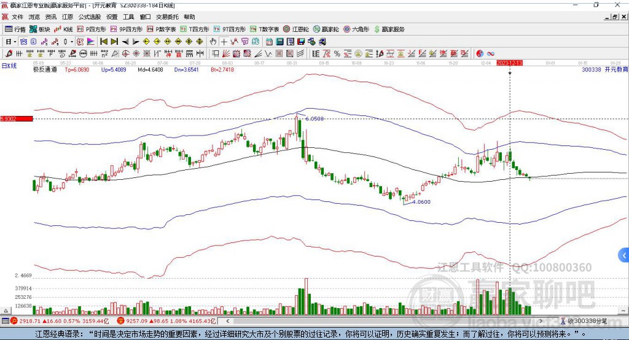
Task: Open the calendar icon in toolbar
Action: coord(269,42)
